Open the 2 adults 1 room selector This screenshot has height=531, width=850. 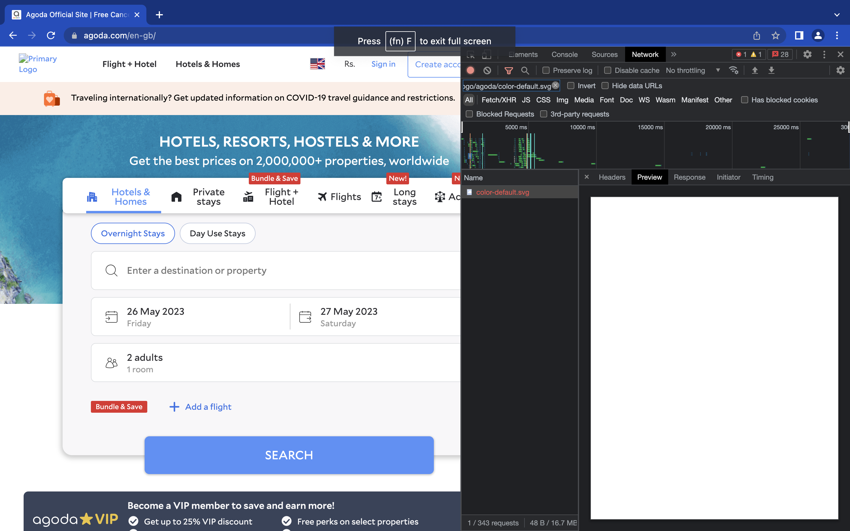click(276, 363)
